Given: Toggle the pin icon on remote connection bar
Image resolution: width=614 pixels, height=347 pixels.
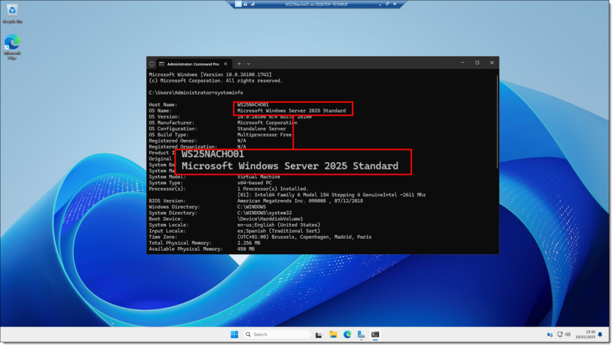Looking at the screenshot, I should coord(239,4).
